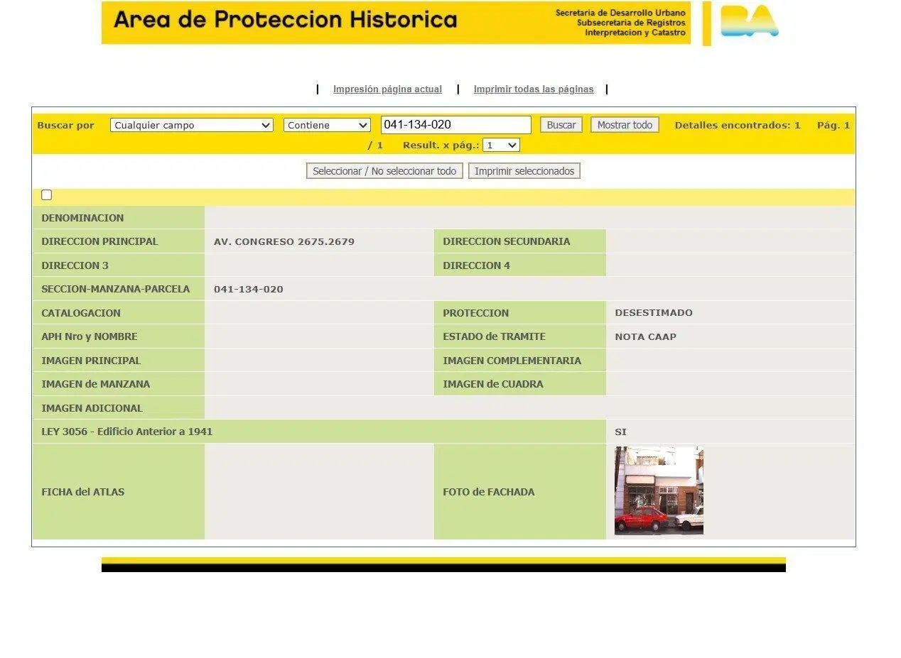Image resolution: width=901 pixels, height=658 pixels.
Task: Expand the Contiene condition dropdown
Action: click(x=327, y=125)
